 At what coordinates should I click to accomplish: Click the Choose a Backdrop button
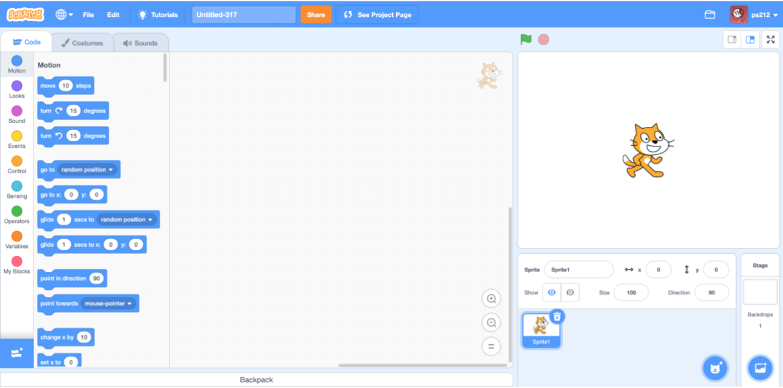point(760,368)
